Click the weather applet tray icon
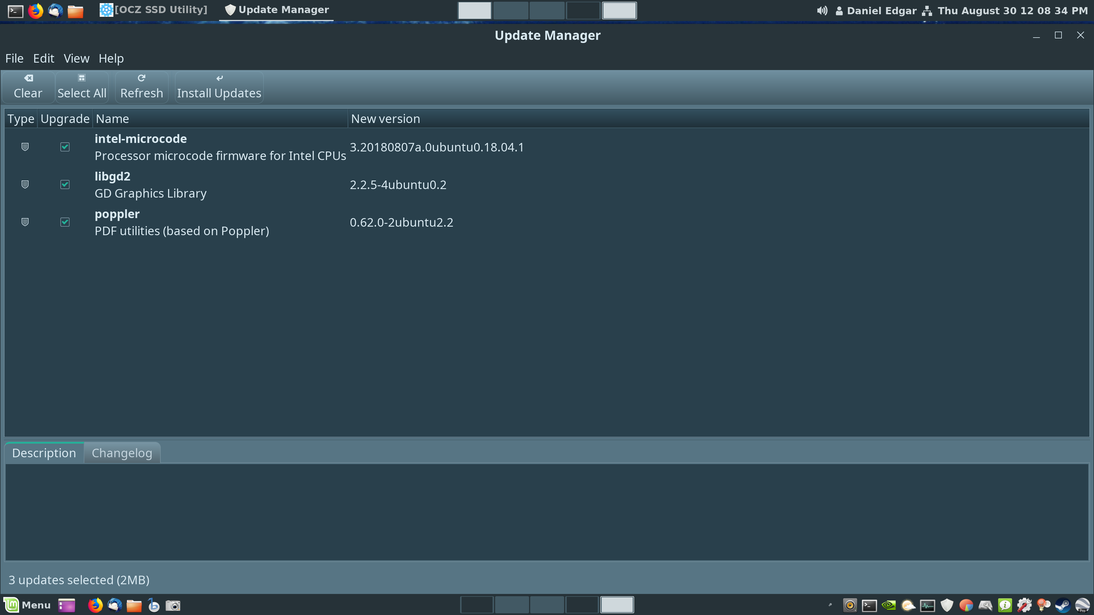 908,605
